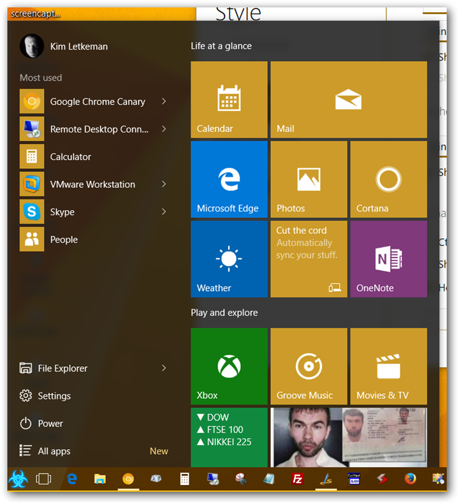Open the Cortana tile
The width and height of the screenshot is (459, 504).
[389, 179]
